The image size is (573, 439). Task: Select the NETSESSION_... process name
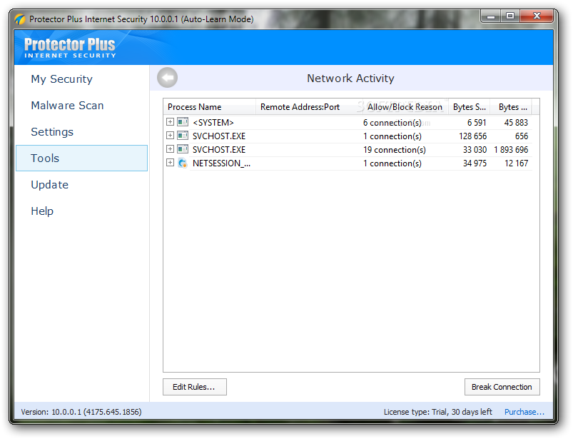pyautogui.click(x=221, y=163)
